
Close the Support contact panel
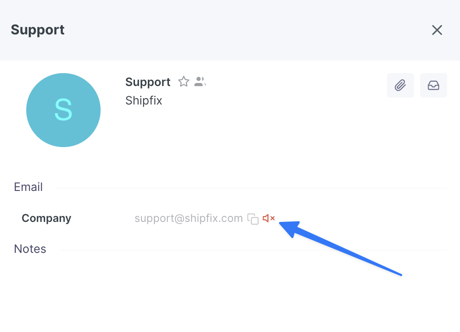pos(437,30)
